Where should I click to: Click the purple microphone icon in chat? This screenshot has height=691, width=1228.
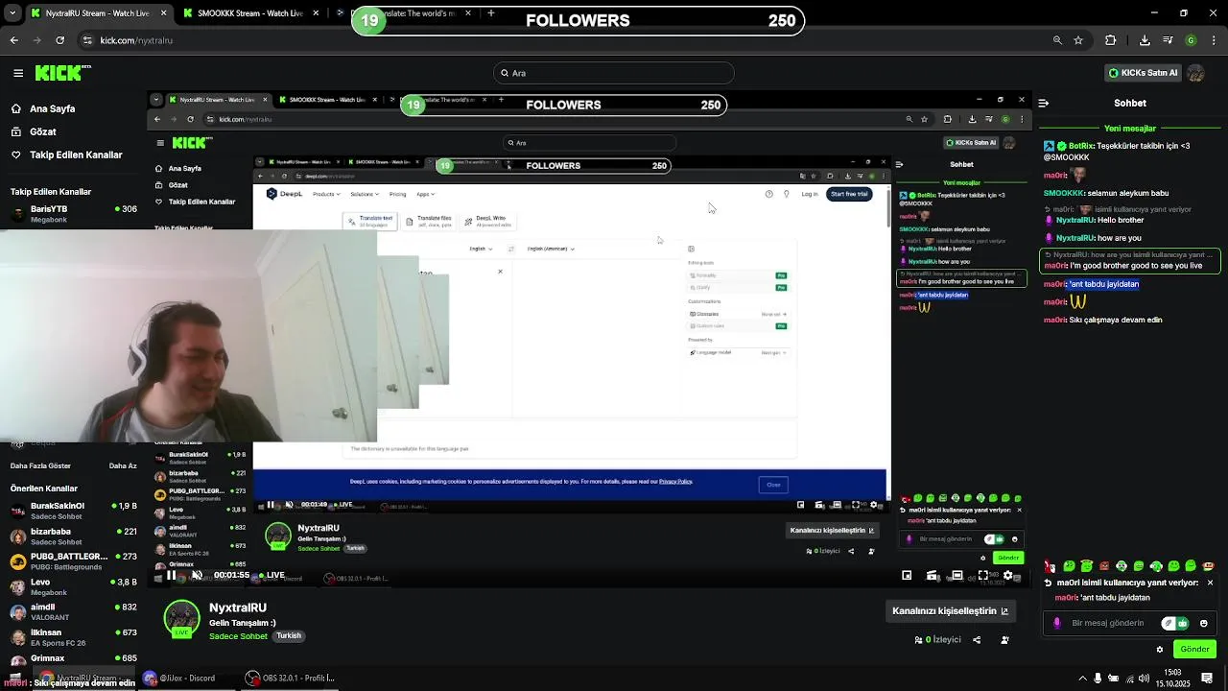click(x=1057, y=623)
